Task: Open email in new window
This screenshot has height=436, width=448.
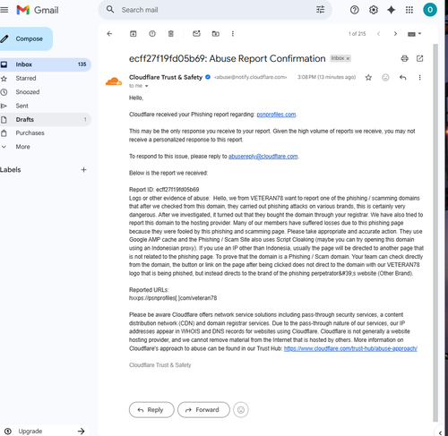Action: pyautogui.click(x=419, y=58)
